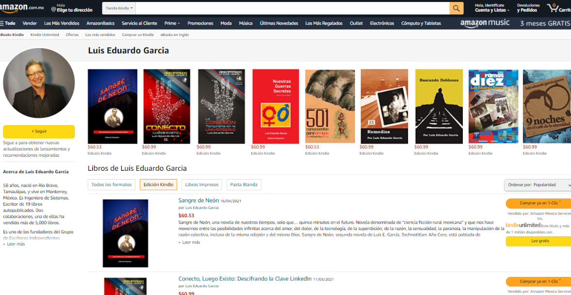Open Cómputo y Tabletas category
The height and width of the screenshot is (295, 571).
coord(421,23)
